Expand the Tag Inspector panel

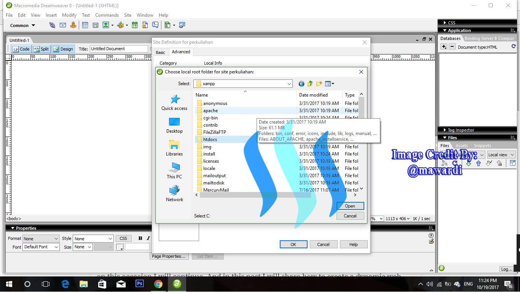pyautogui.click(x=445, y=130)
